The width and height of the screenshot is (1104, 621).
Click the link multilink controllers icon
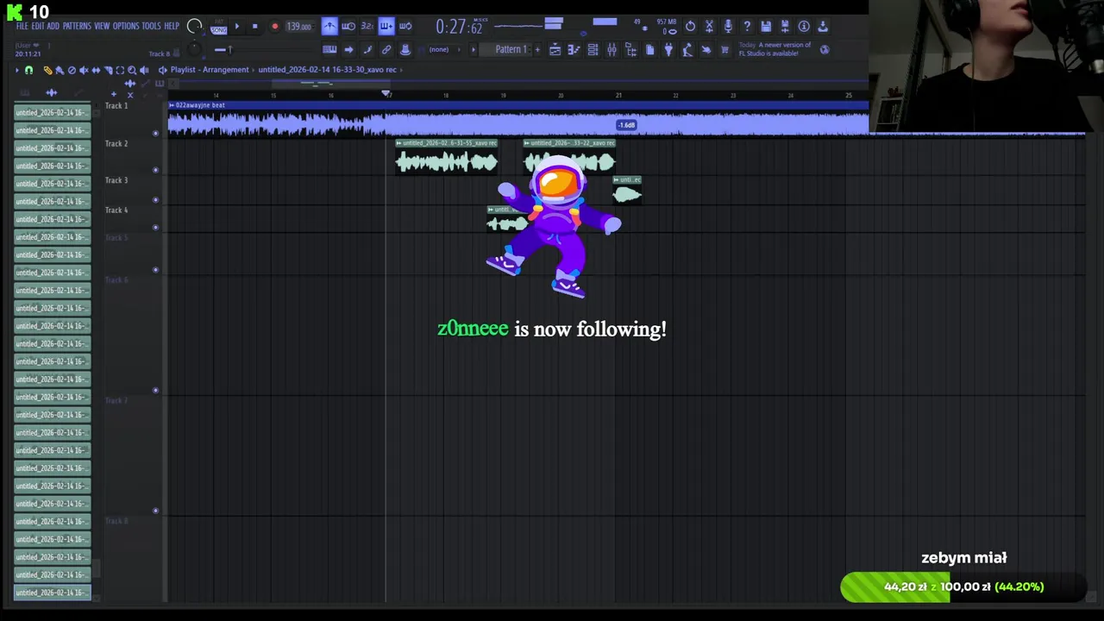coord(386,50)
